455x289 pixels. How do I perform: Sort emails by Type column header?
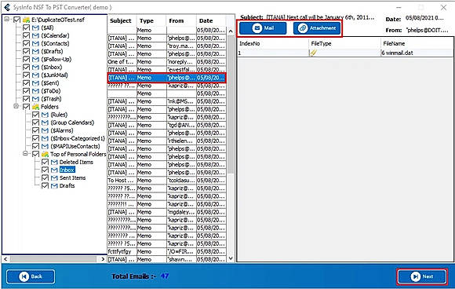point(151,20)
